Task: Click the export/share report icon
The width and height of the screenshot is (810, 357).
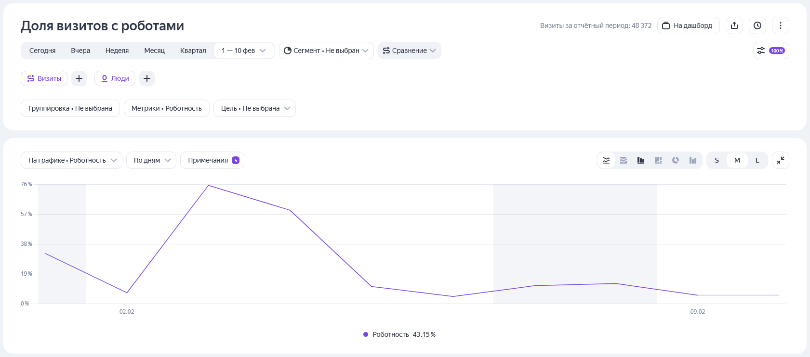Action: [734, 25]
